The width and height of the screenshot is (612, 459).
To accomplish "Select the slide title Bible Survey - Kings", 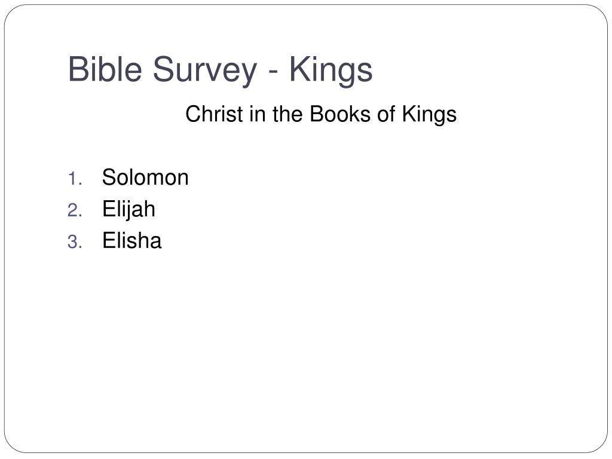I will point(220,69).
